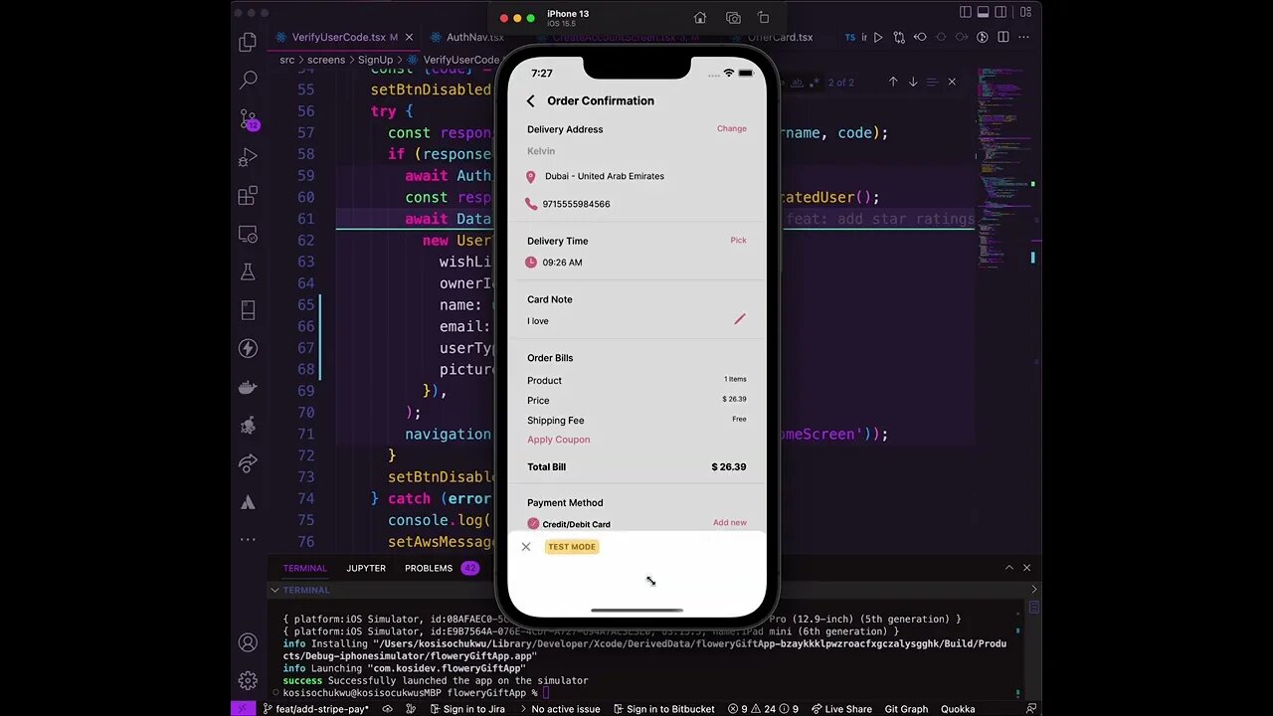Viewport: 1273px width, 716px height.
Task: Open the Manage gear icon
Action: [248, 681]
